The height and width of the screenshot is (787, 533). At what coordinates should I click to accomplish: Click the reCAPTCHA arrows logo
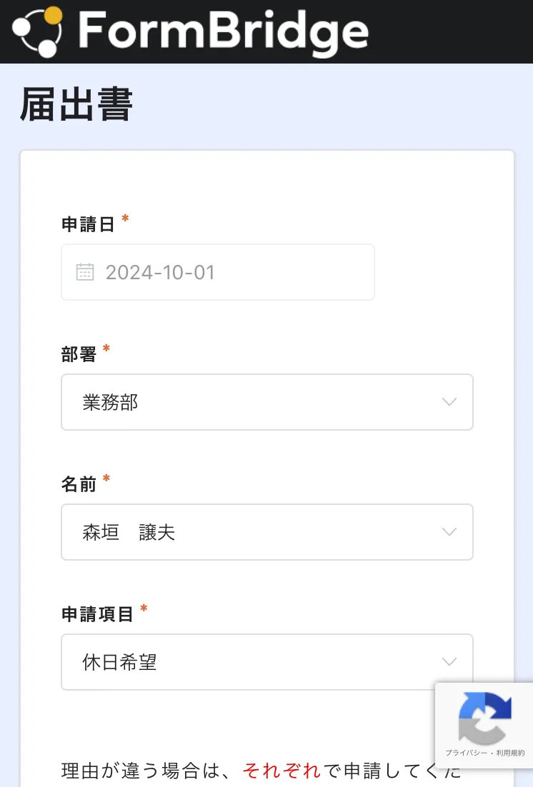[x=485, y=717]
